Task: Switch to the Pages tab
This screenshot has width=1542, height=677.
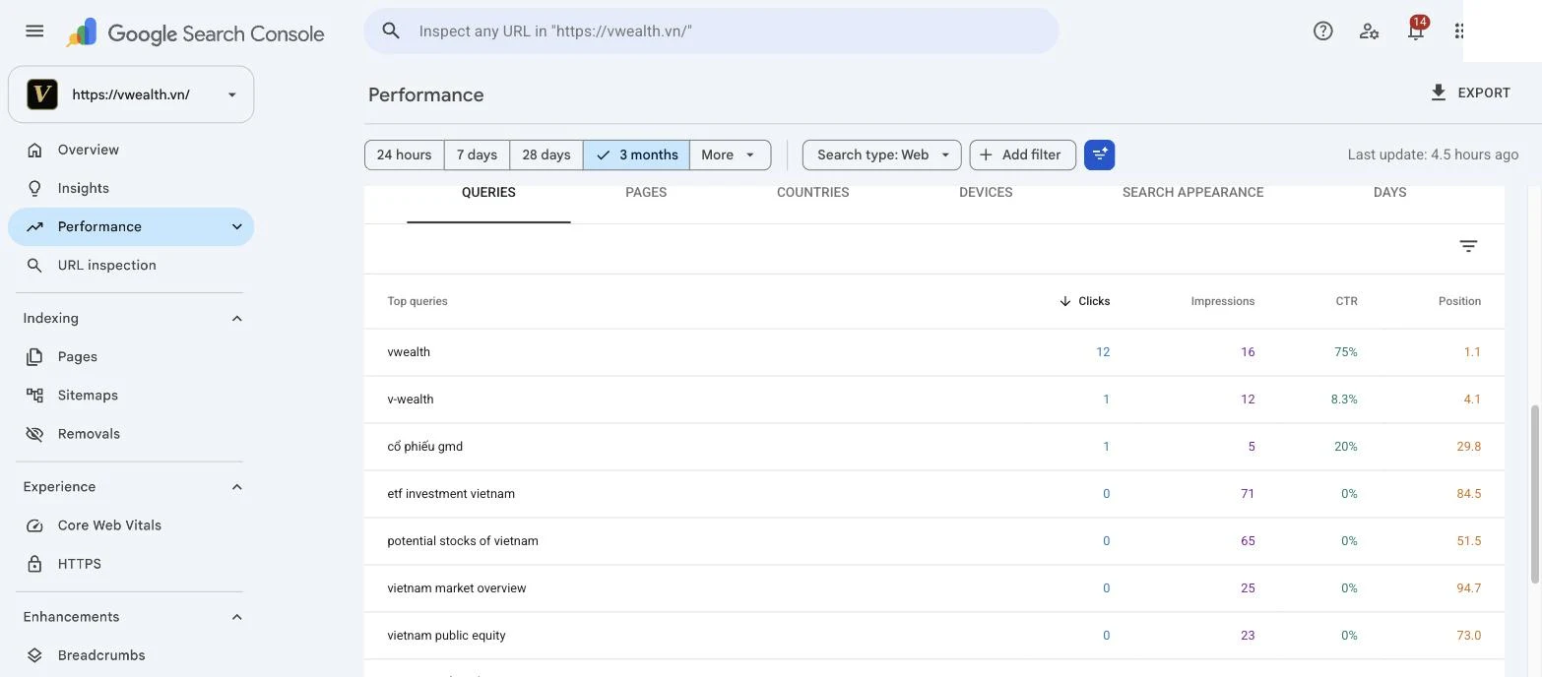Action: 646,193
